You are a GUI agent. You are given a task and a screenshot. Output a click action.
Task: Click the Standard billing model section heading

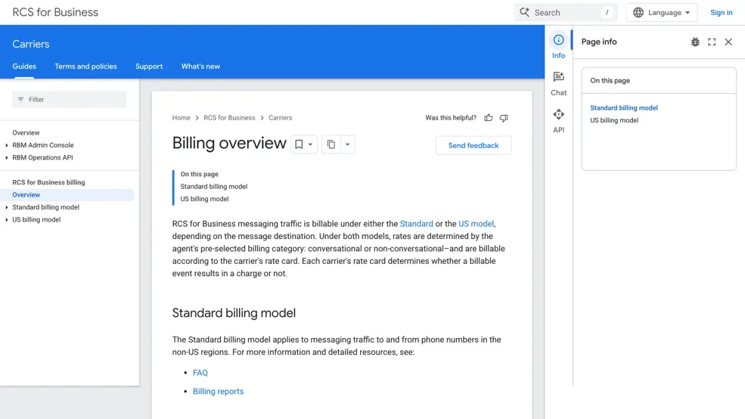[x=234, y=313]
